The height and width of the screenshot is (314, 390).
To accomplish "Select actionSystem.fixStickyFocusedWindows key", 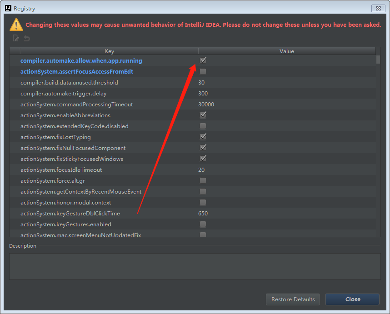I will click(72, 159).
